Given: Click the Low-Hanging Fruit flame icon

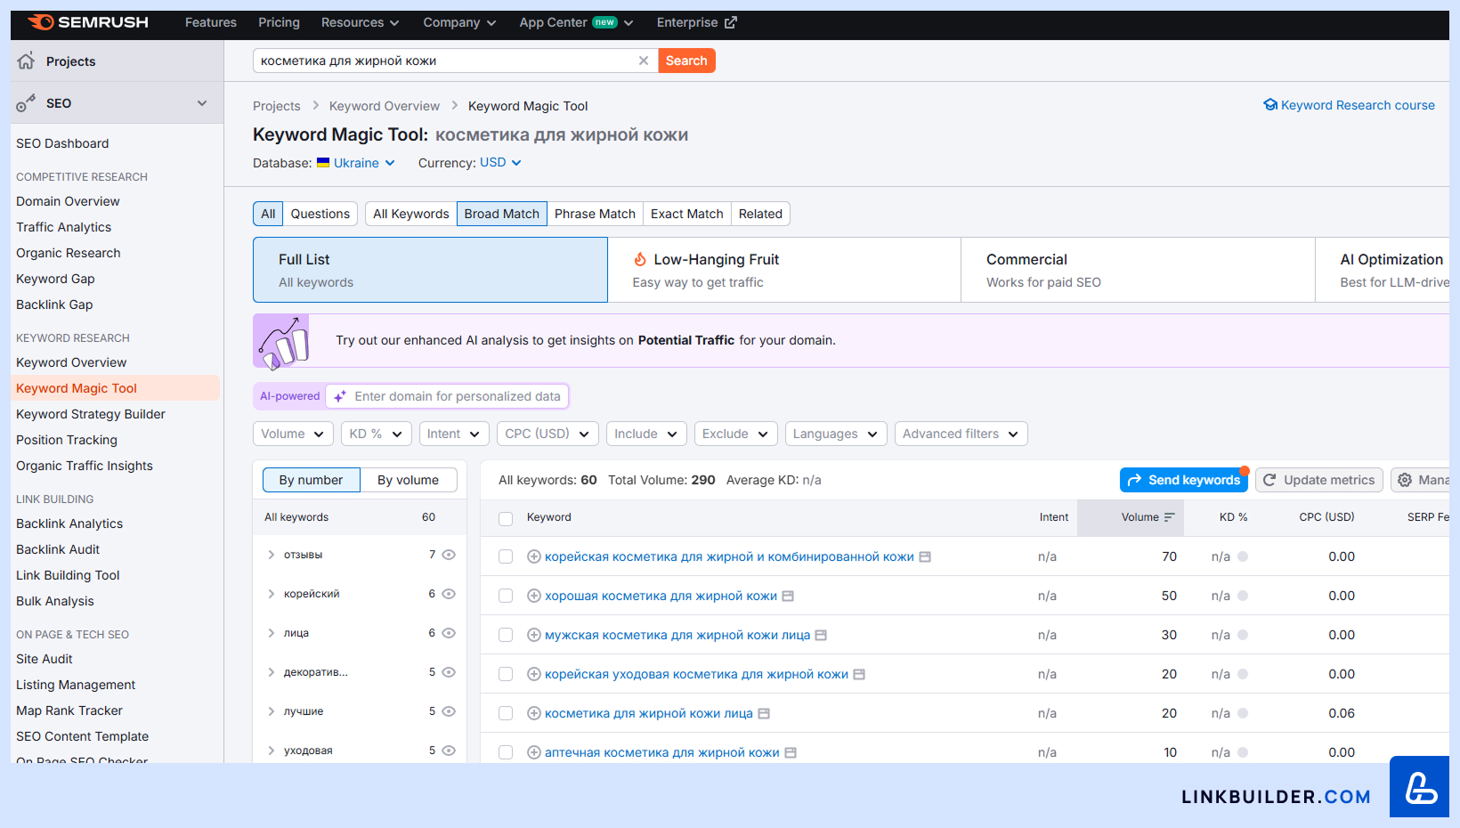Looking at the screenshot, I should [640, 259].
